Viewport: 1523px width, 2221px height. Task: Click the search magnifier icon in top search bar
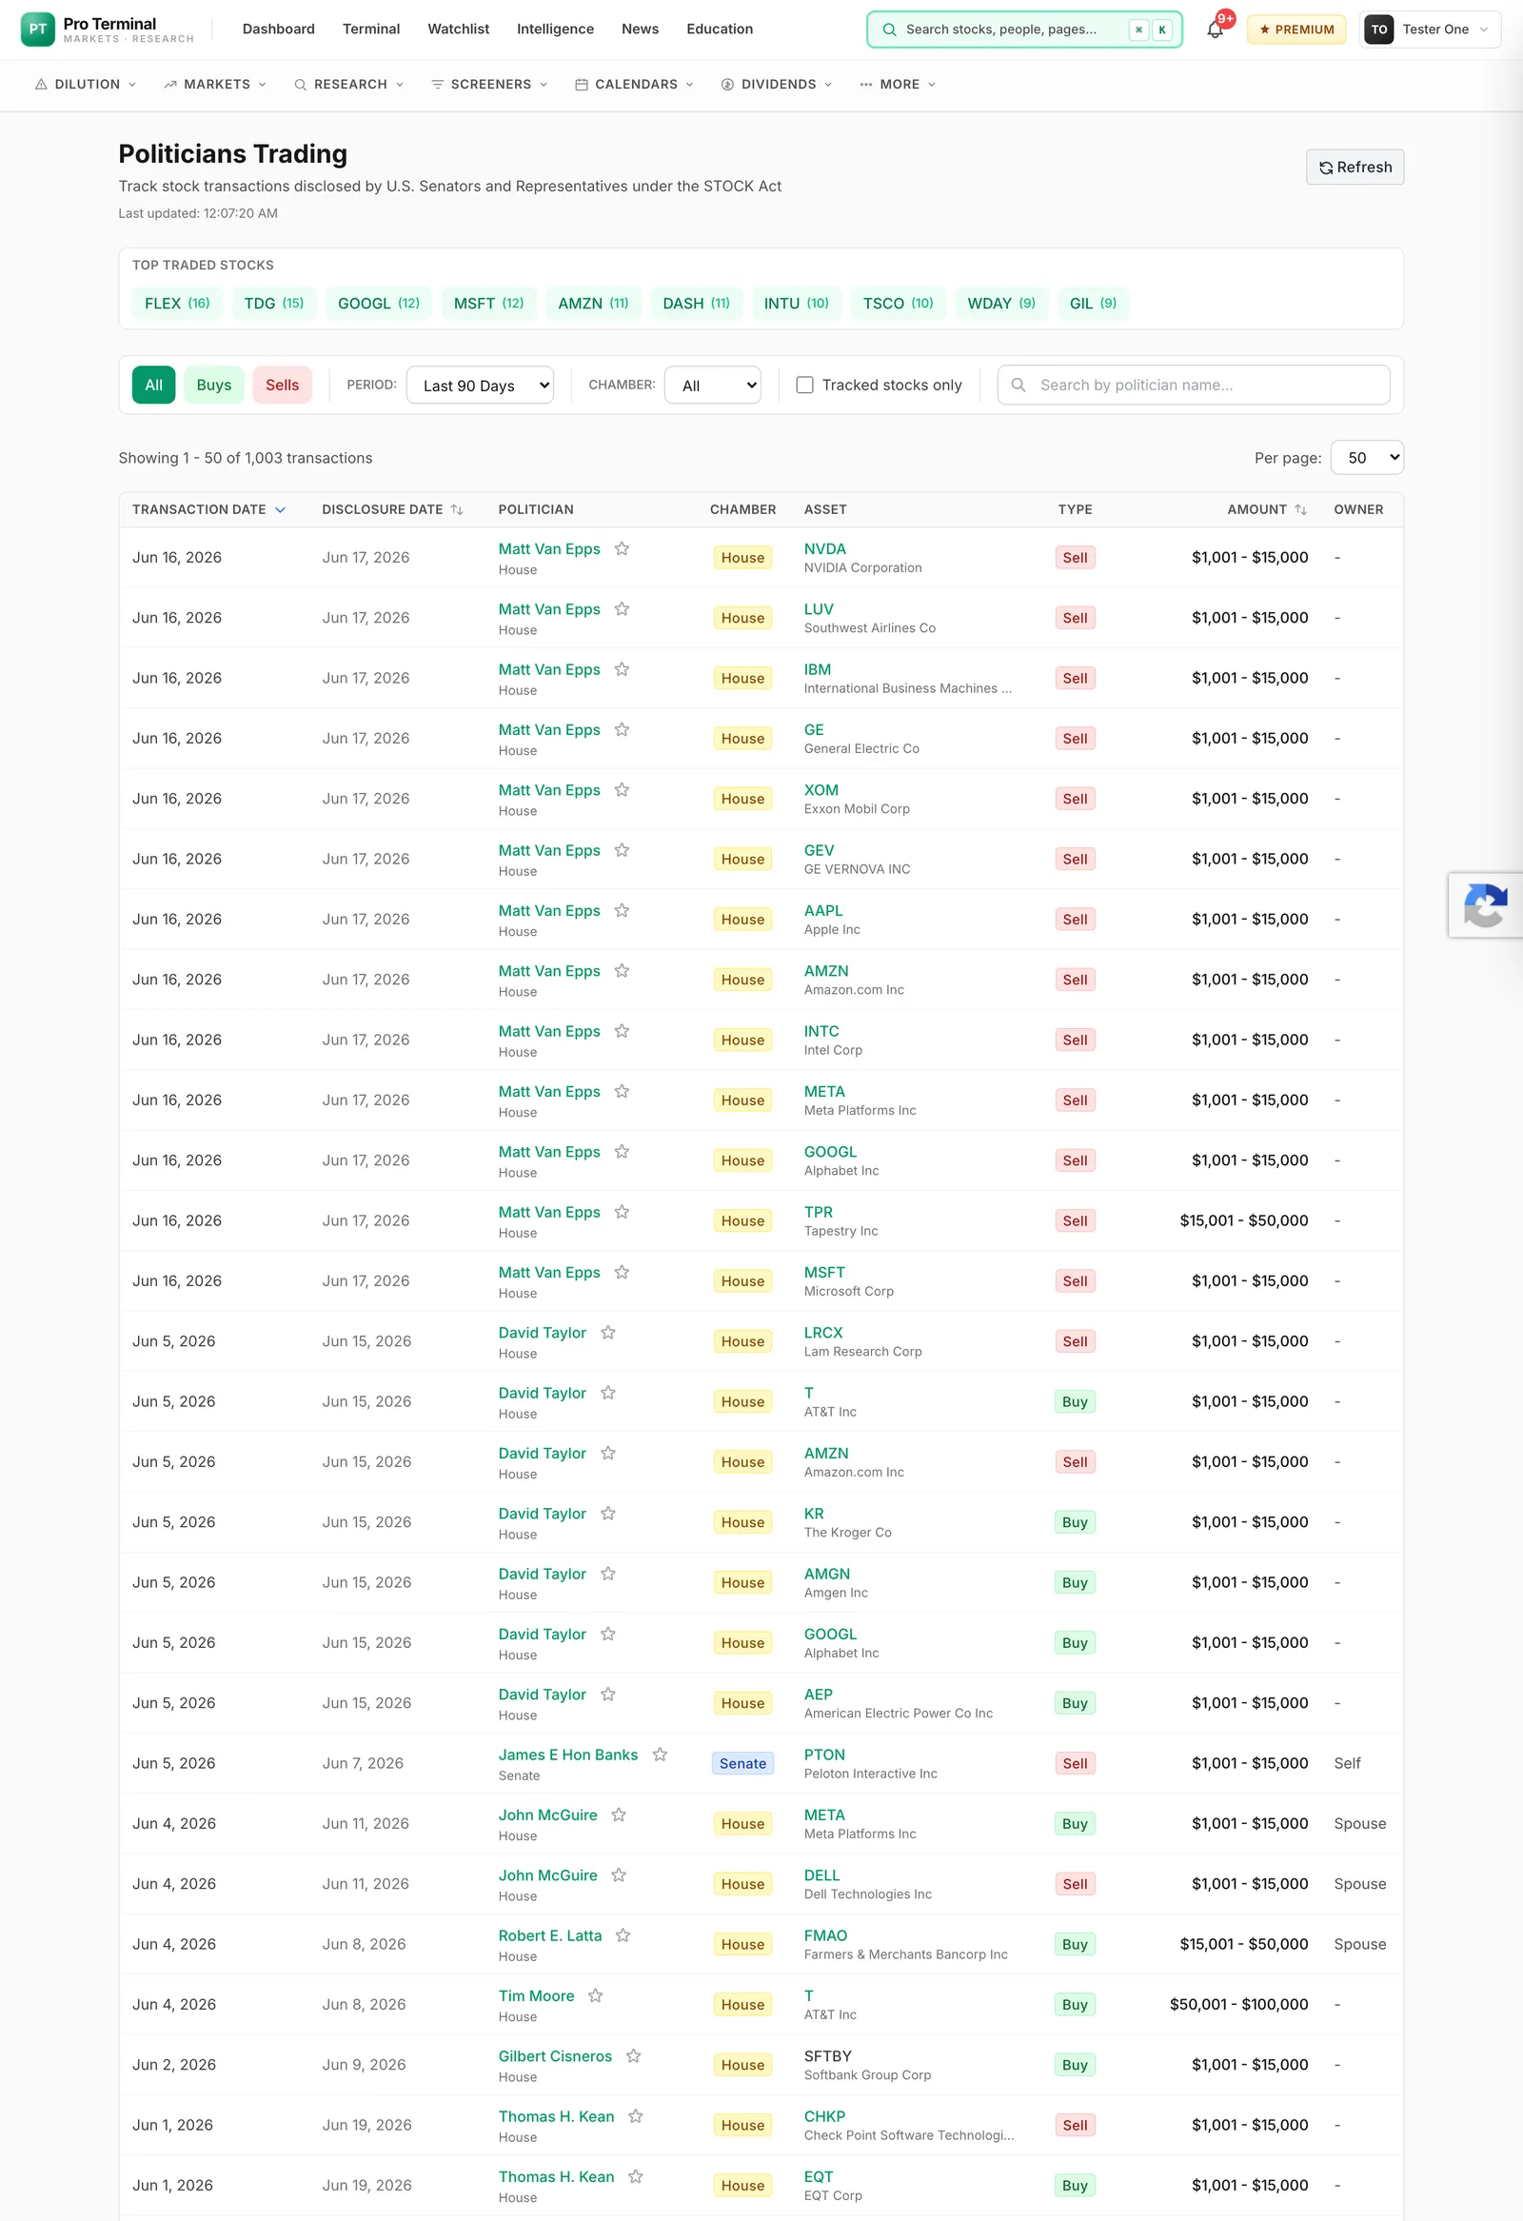[x=889, y=30]
